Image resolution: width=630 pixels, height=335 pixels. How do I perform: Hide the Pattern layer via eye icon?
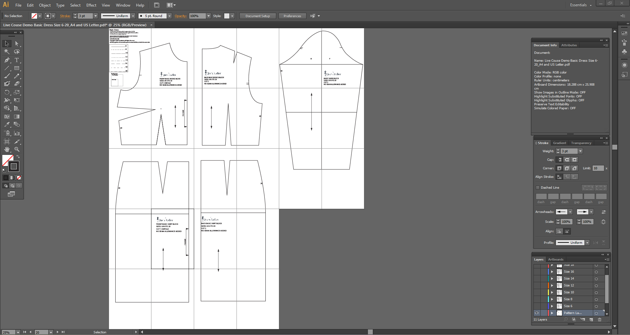(x=537, y=313)
